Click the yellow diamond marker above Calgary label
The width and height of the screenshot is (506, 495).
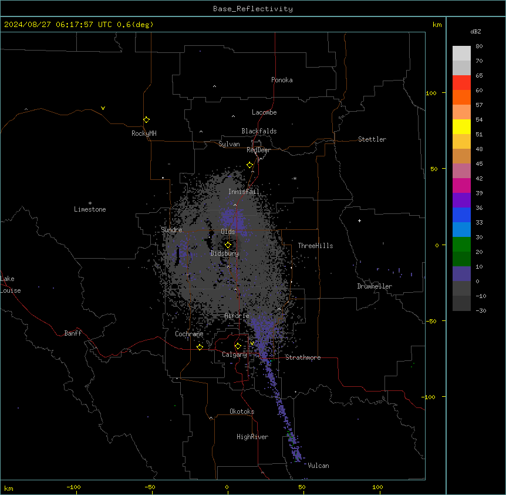pos(238,346)
